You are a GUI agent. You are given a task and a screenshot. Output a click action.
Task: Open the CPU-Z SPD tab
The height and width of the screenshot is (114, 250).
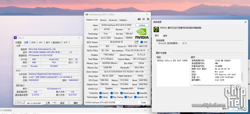41,42
